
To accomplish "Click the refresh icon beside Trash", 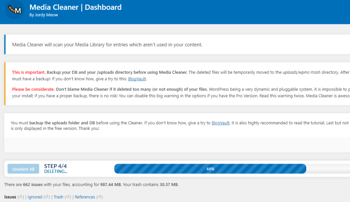I will pyautogui.click(x=68, y=197).
